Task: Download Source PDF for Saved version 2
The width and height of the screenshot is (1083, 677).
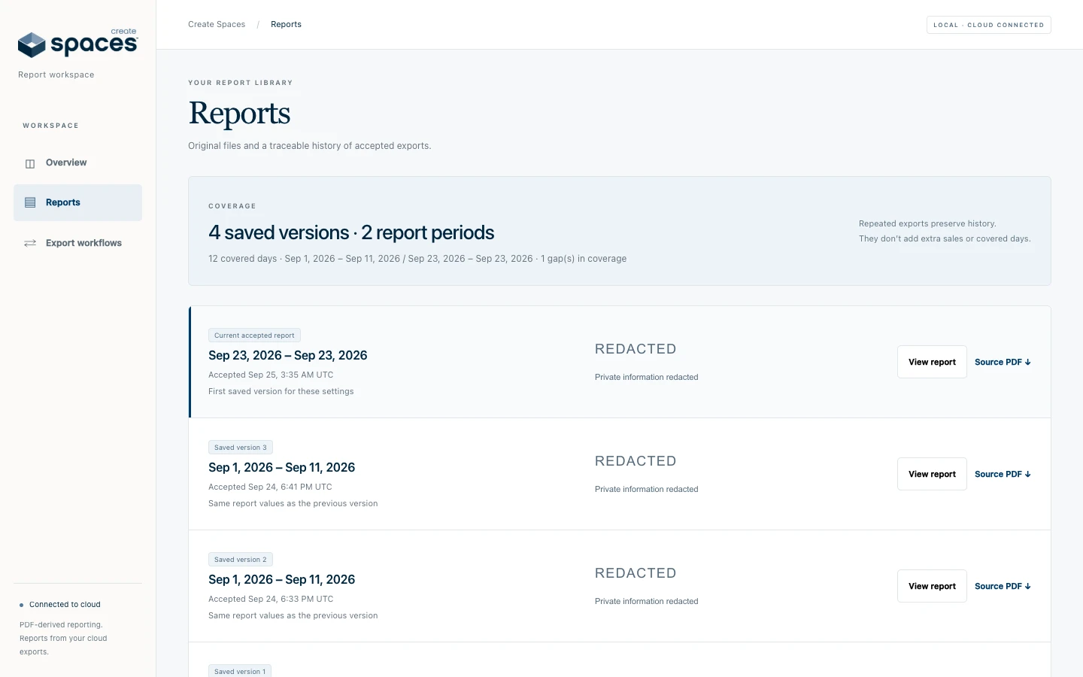Action: pos(1003,586)
